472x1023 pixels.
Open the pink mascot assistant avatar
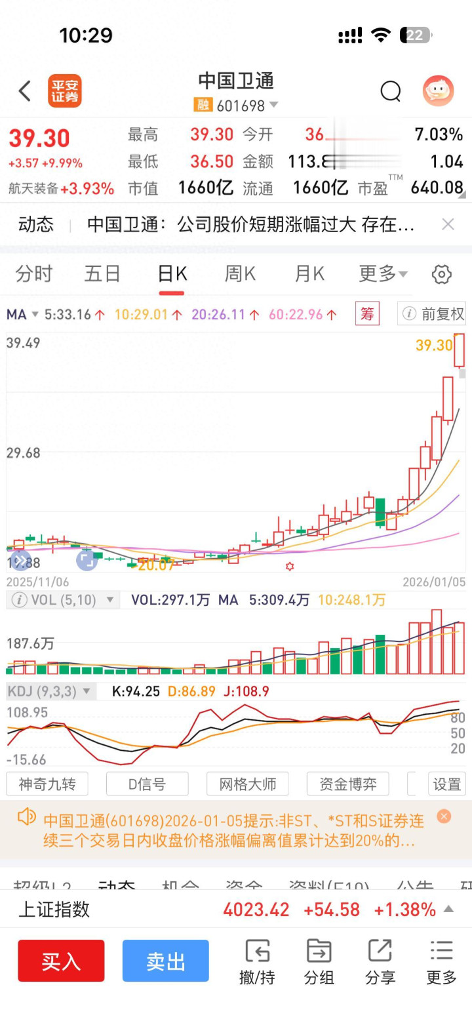(x=438, y=91)
